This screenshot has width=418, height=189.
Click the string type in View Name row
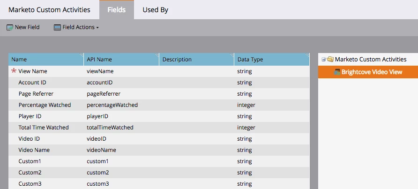point(245,71)
